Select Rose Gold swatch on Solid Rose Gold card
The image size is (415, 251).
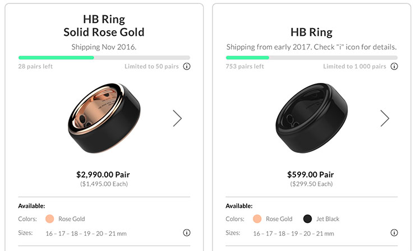tap(49, 219)
